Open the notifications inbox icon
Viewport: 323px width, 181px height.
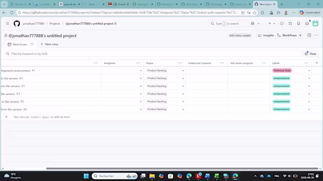pos(307,24)
